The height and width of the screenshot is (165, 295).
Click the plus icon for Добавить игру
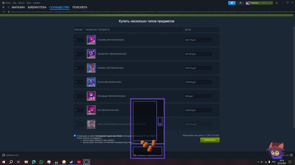(x=4, y=155)
